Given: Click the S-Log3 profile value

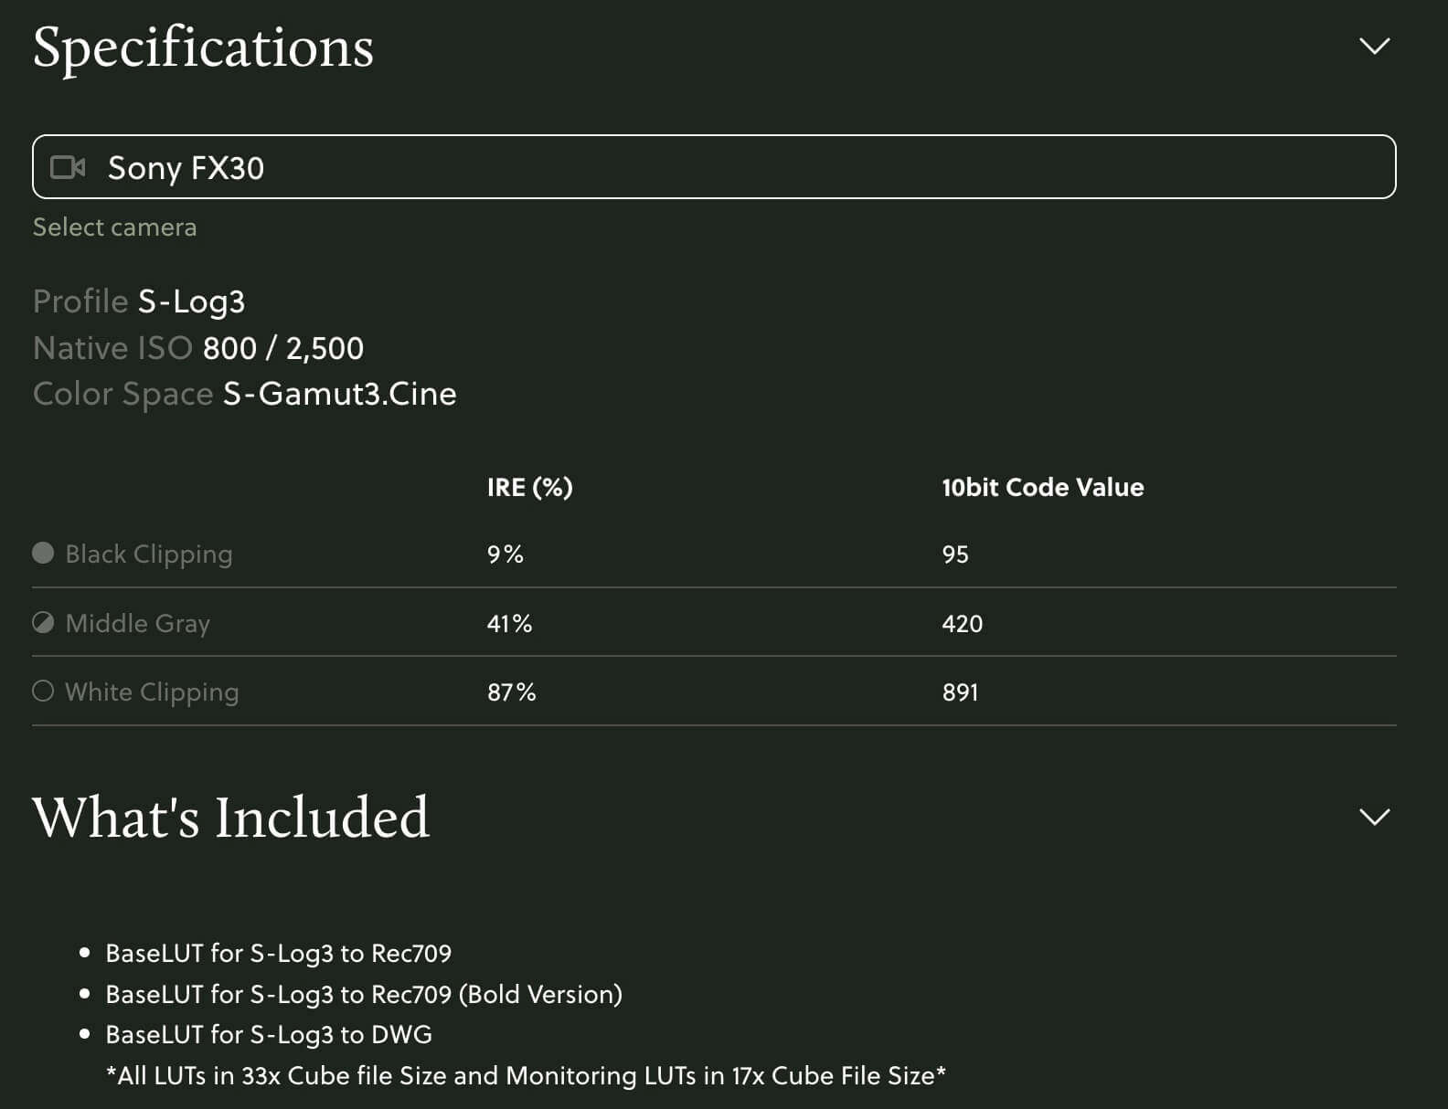Looking at the screenshot, I should coord(191,301).
